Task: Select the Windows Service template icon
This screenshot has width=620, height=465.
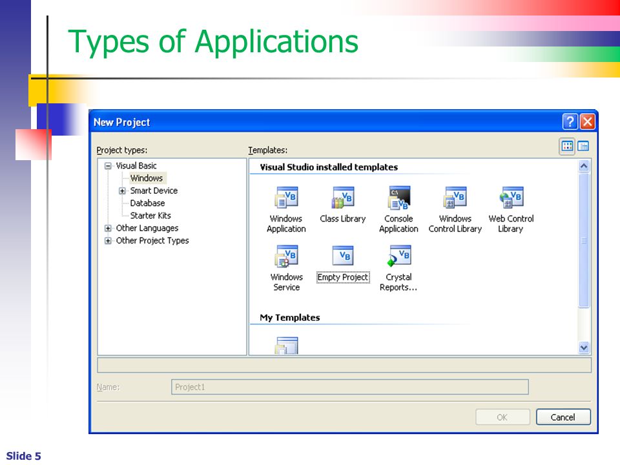Action: click(x=286, y=256)
